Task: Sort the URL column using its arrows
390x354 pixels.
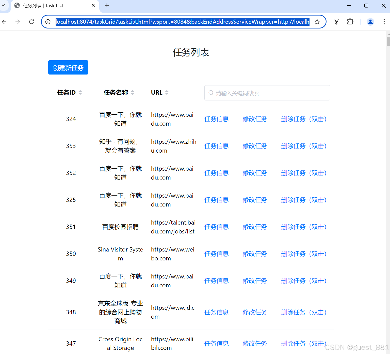Action: pyautogui.click(x=167, y=93)
